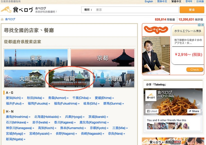Open 茨城(Ibaraki) link

[98, 117]
